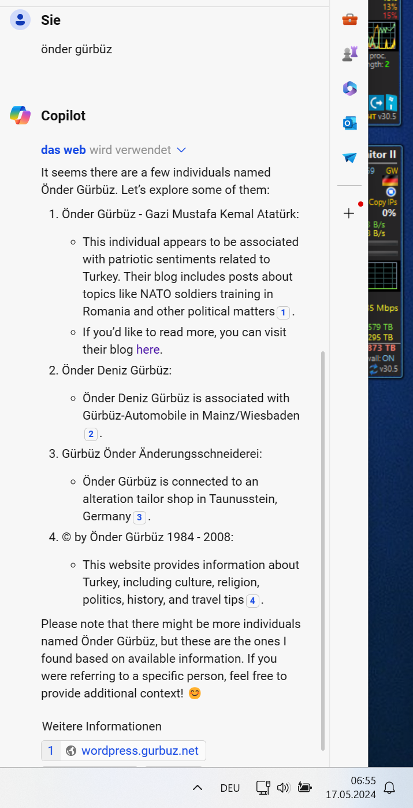Click '© by Önder Gürbüz 1984 - 2008:' item
The height and width of the screenshot is (808, 413).
coord(148,537)
